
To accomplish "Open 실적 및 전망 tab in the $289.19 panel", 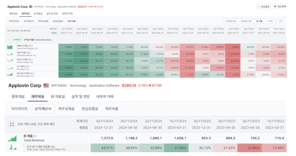I will pos(80,97).
